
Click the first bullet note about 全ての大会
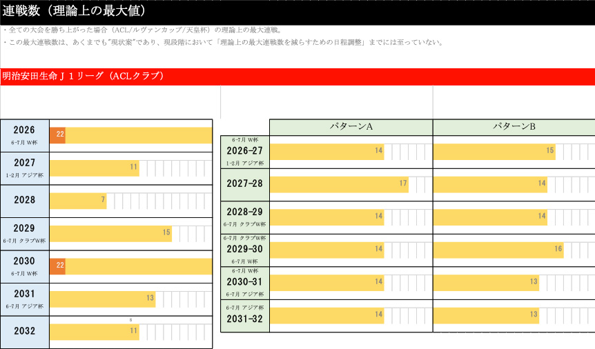(145, 30)
